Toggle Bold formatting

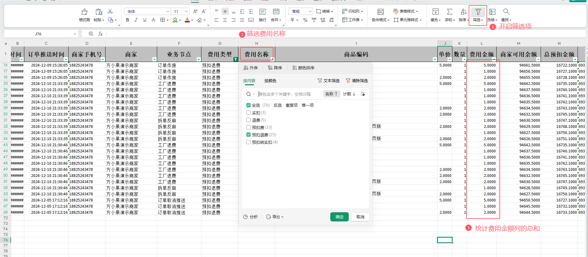(128, 20)
